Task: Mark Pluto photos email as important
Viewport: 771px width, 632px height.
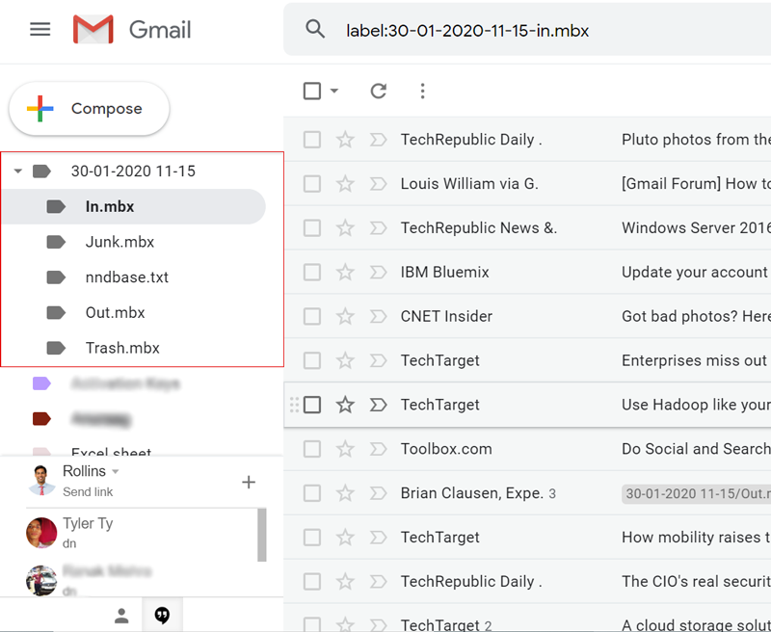Action: 378,140
